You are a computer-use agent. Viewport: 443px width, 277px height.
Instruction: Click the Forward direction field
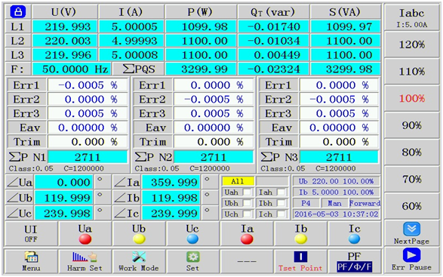pyautogui.click(x=365, y=203)
